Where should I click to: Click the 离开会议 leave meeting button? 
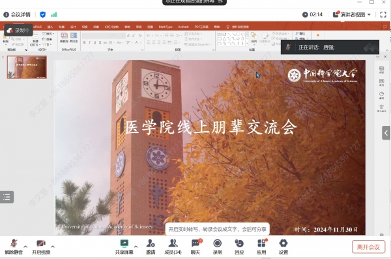368,247
